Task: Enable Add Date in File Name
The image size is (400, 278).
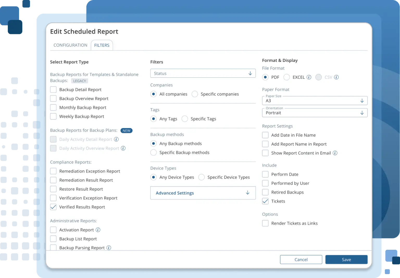Action: tap(265, 135)
